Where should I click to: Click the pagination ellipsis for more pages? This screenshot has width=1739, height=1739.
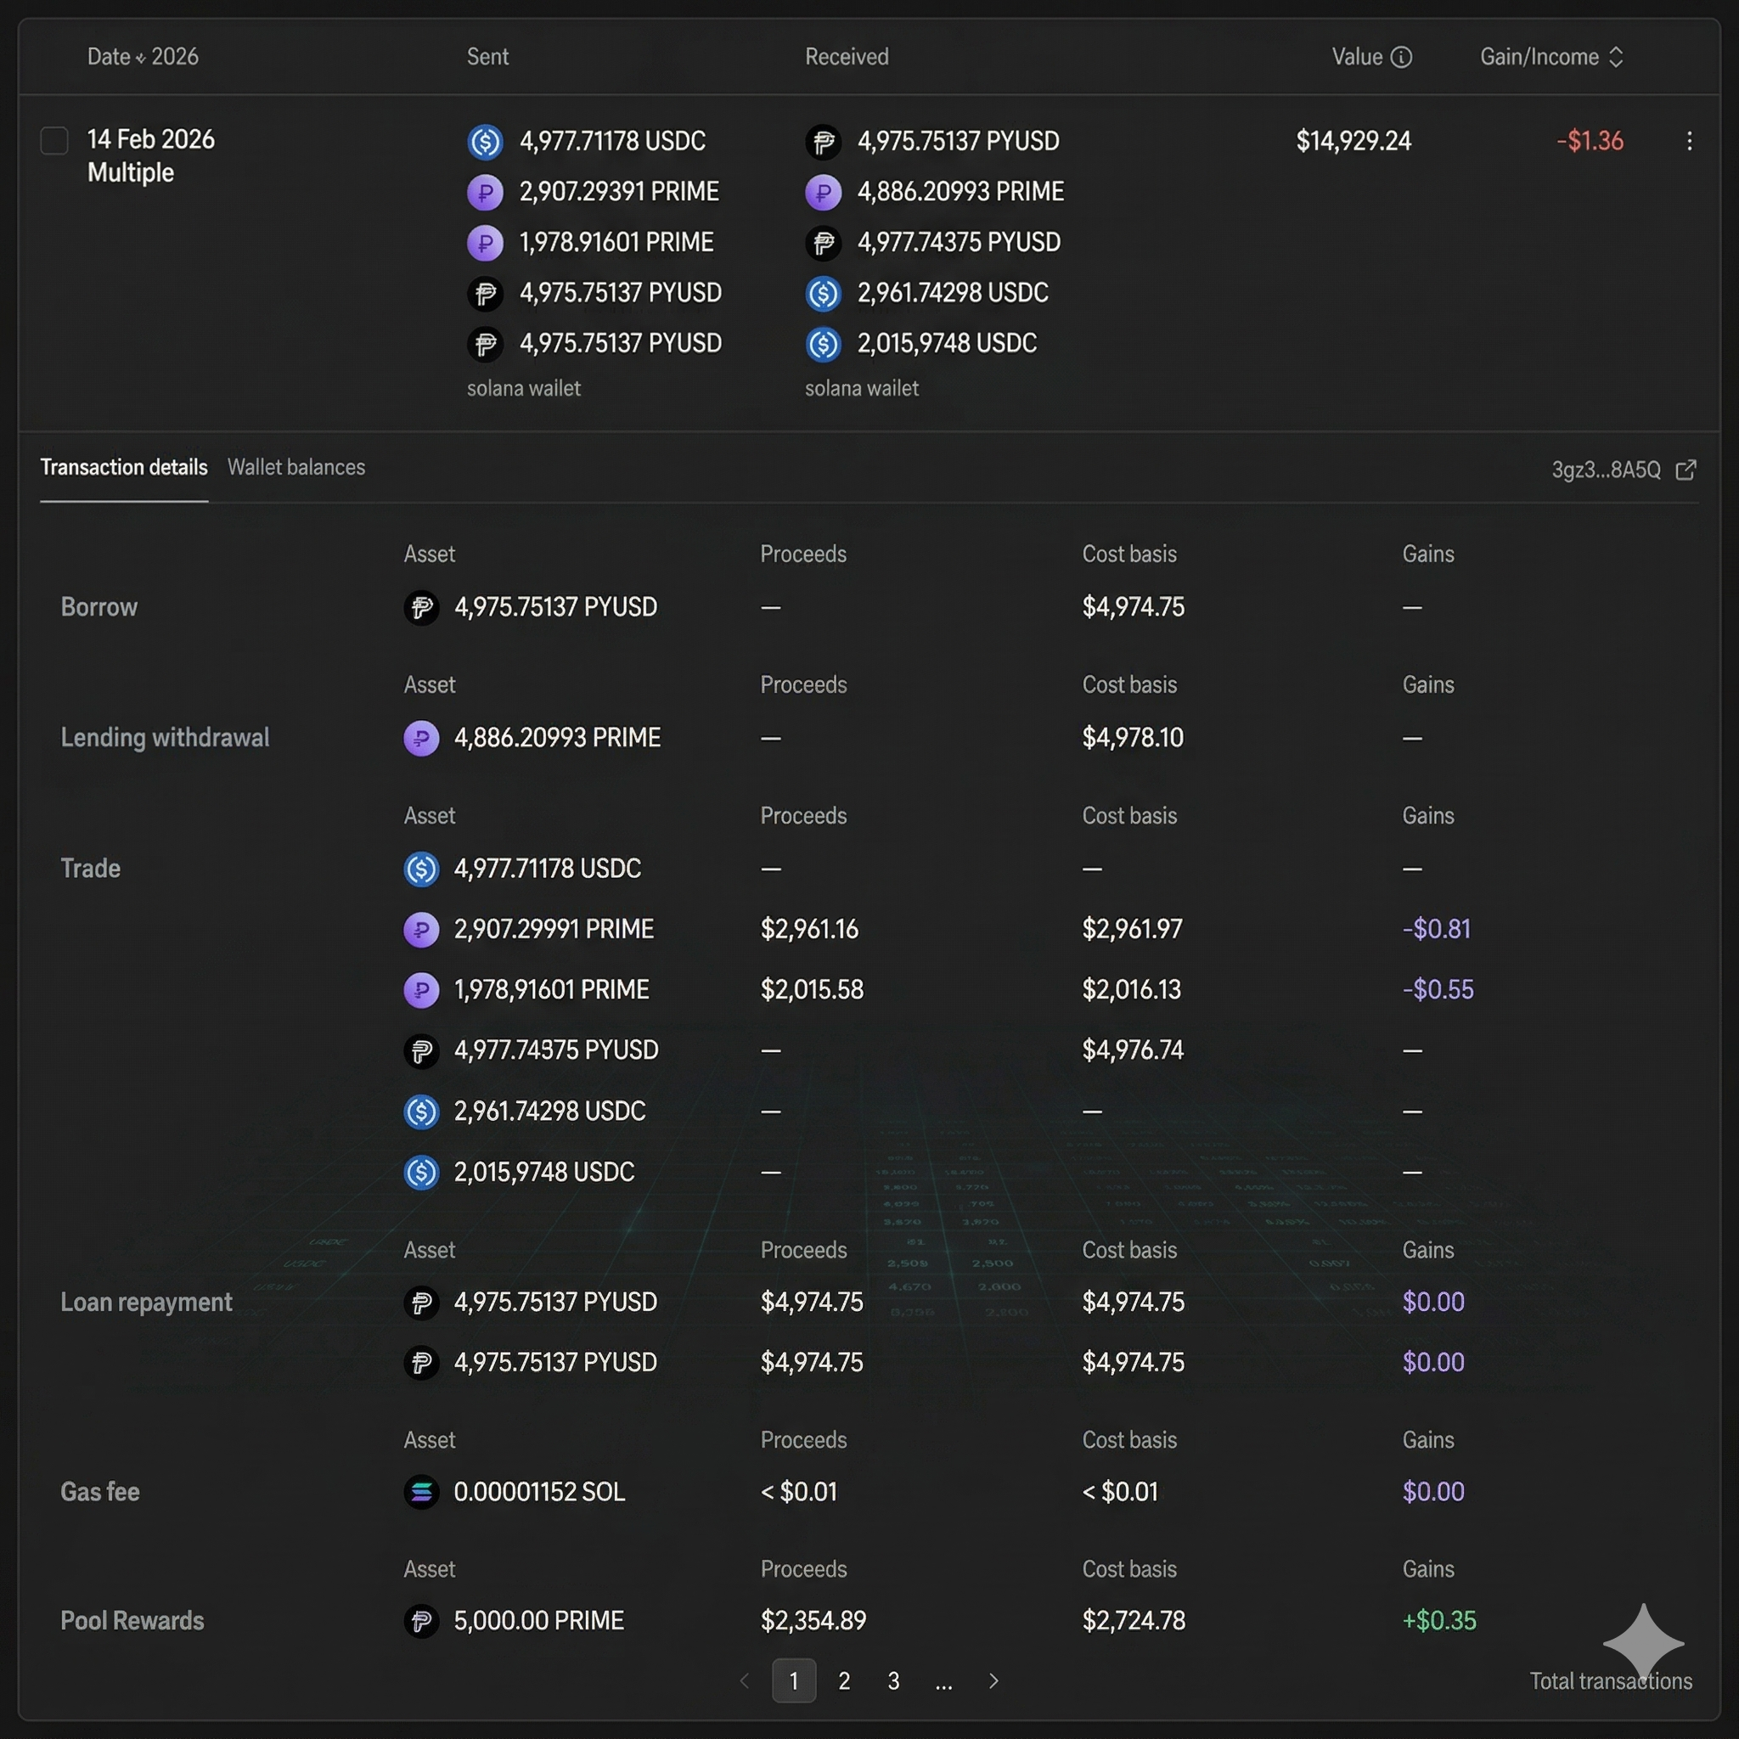943,1682
